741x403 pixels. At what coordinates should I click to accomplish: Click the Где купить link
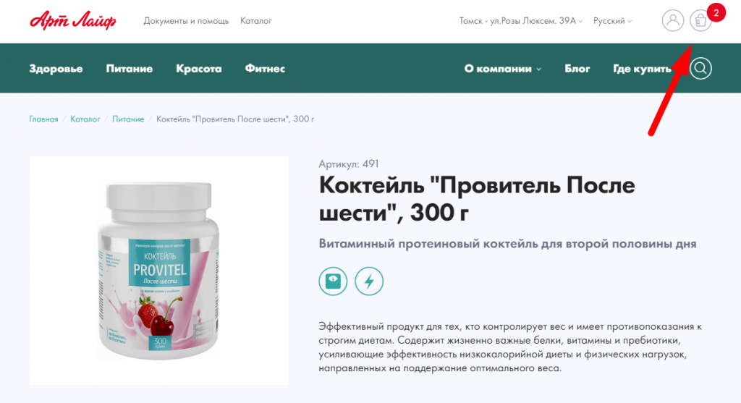[642, 69]
